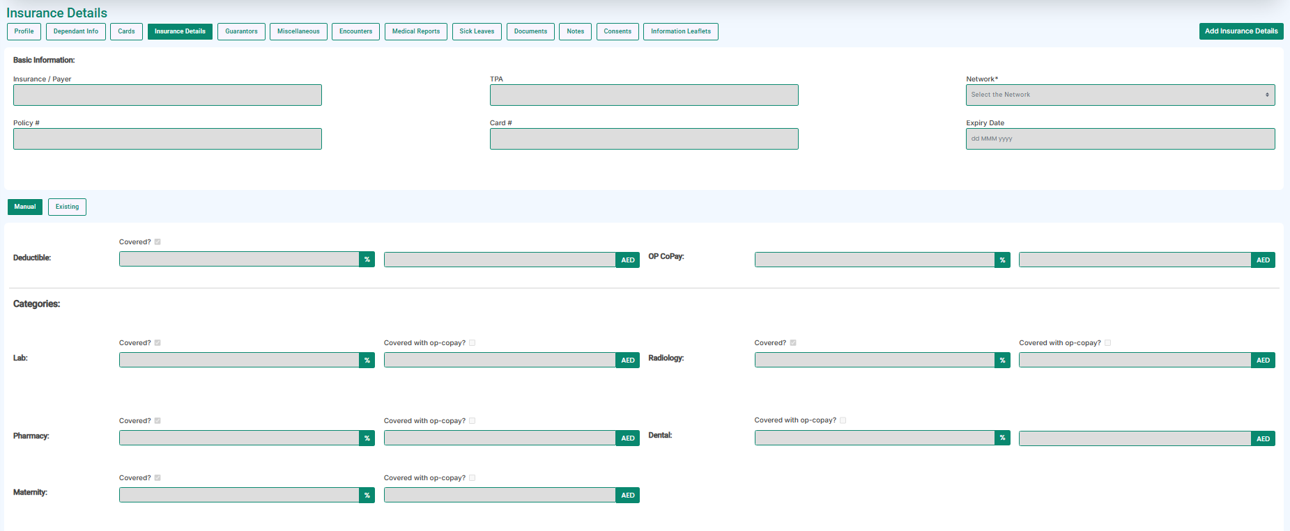The width and height of the screenshot is (1290, 531).
Task: Click the Deductible AED badge
Action: (628, 260)
